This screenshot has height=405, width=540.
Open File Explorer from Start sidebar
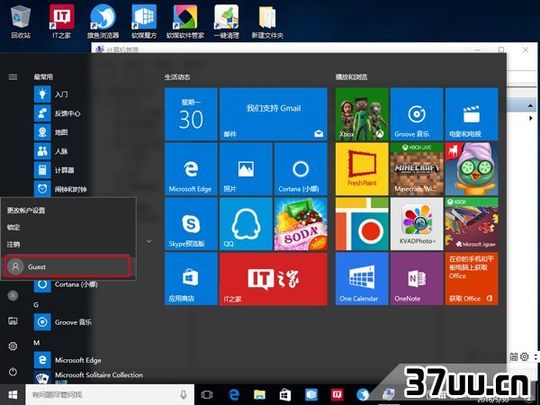click(x=13, y=321)
